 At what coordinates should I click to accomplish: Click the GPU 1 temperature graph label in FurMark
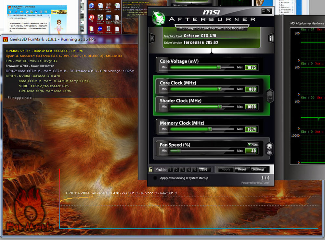pos(121,193)
